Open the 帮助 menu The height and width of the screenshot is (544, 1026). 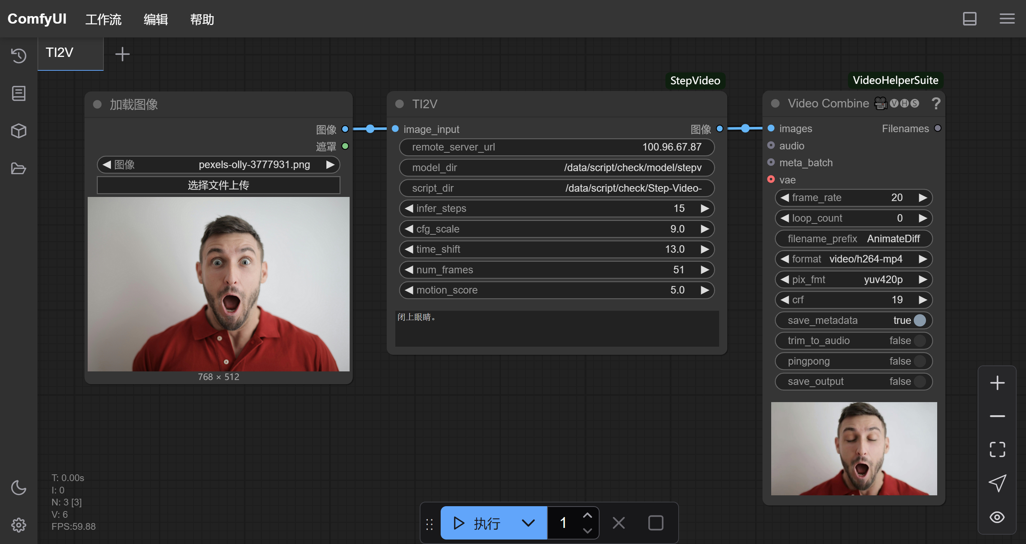tap(202, 19)
